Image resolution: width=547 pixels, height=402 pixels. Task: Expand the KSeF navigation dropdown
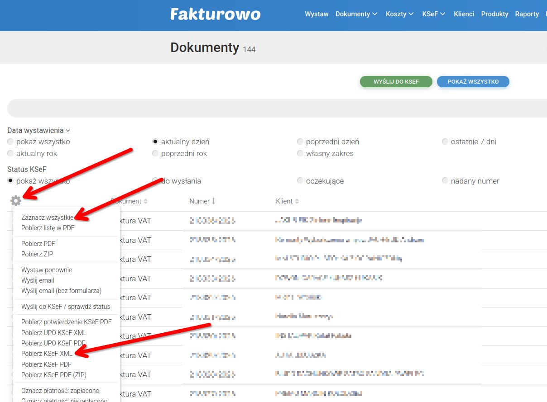pos(434,14)
